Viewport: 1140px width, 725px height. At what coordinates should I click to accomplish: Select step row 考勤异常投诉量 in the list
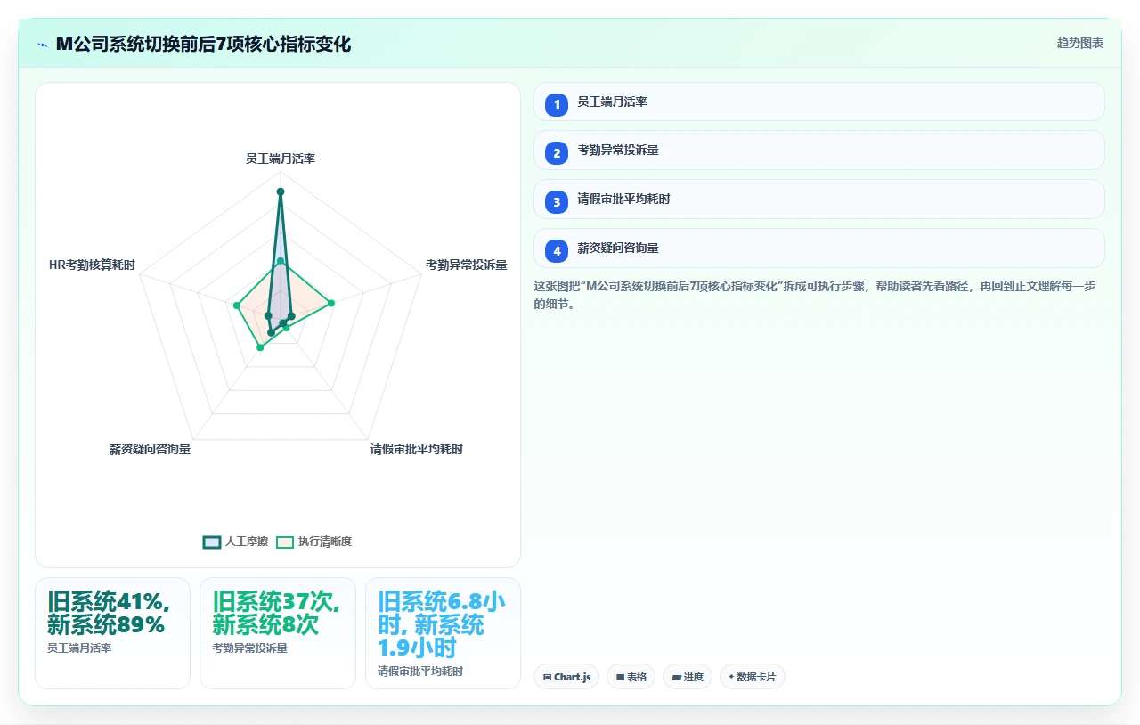tap(818, 151)
